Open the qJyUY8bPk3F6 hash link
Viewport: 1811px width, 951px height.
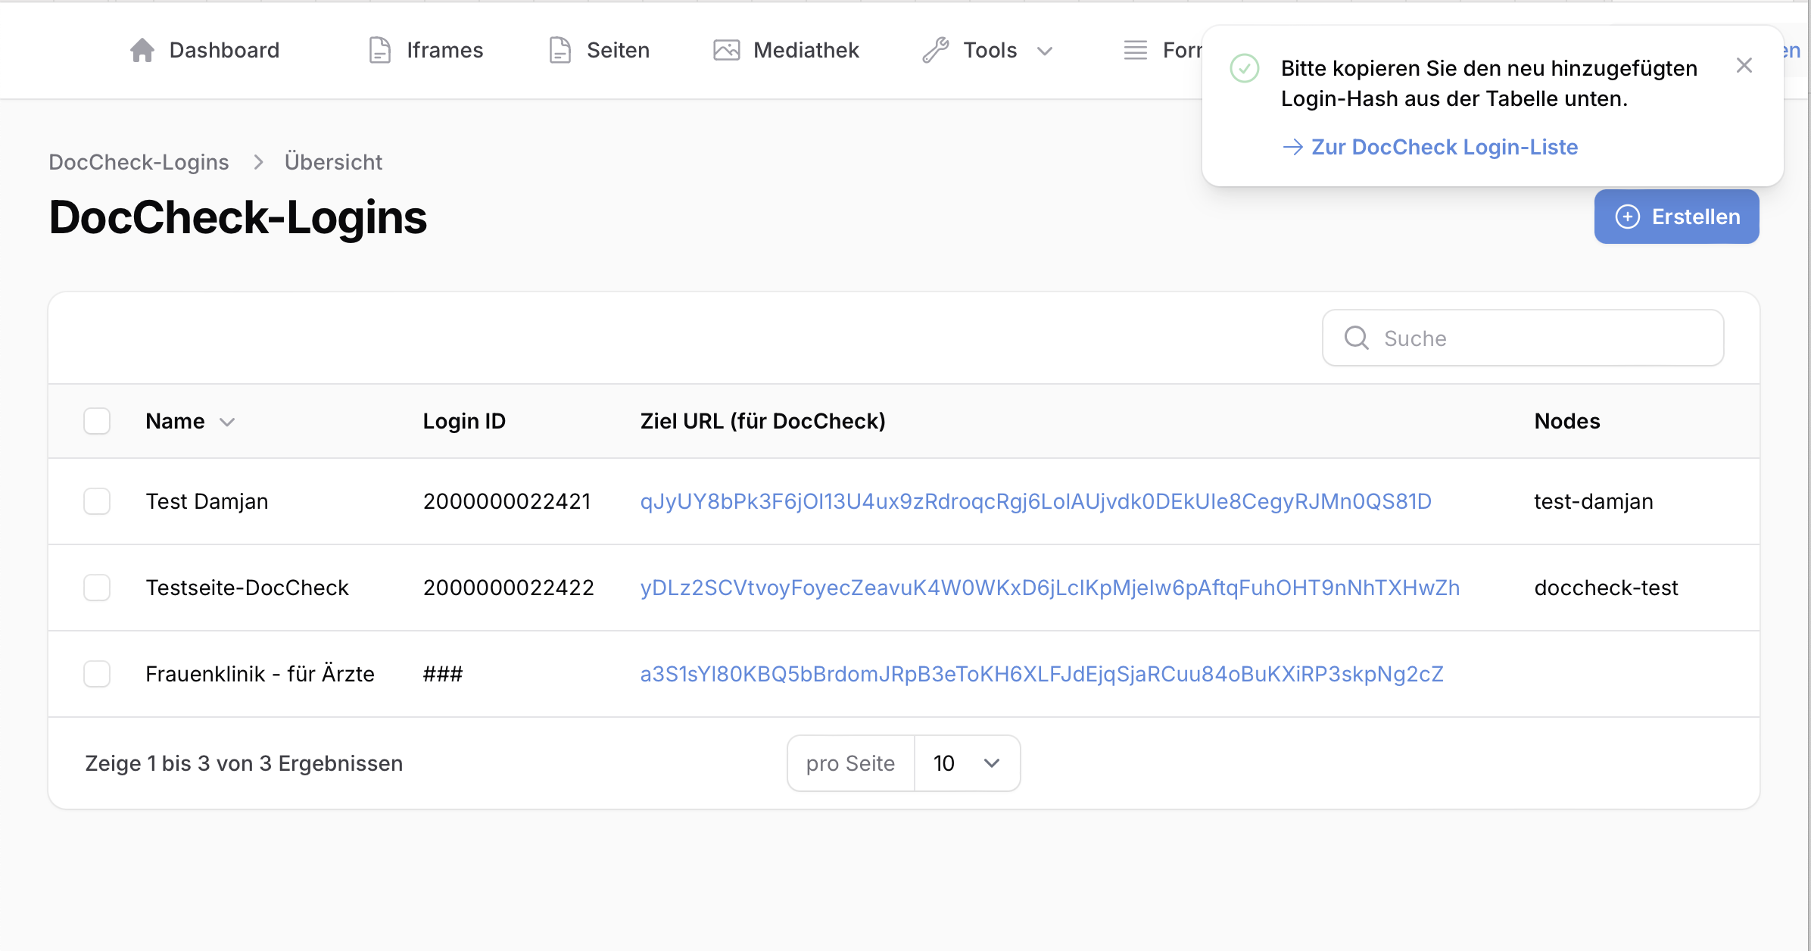coord(1036,501)
